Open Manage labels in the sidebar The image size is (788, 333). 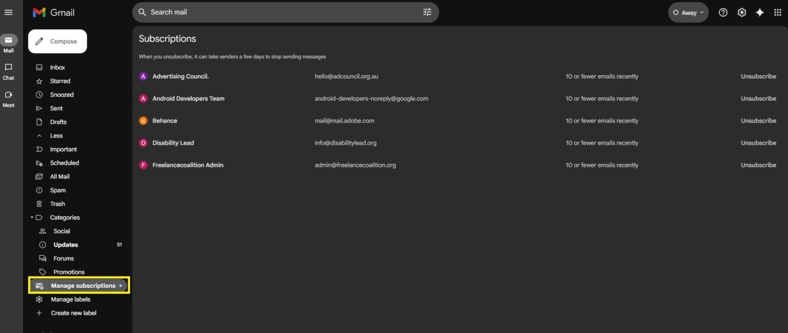click(70, 299)
